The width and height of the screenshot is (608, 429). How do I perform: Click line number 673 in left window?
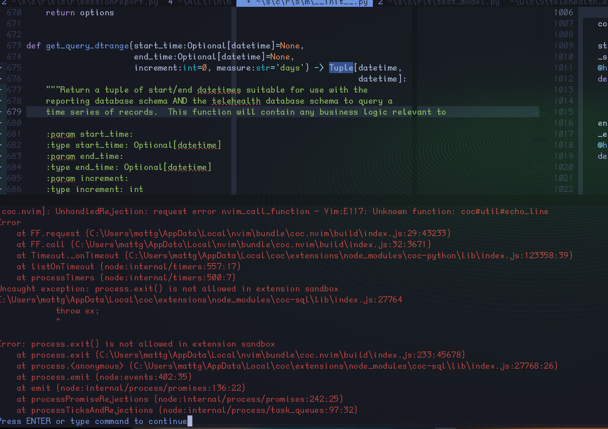click(14, 45)
